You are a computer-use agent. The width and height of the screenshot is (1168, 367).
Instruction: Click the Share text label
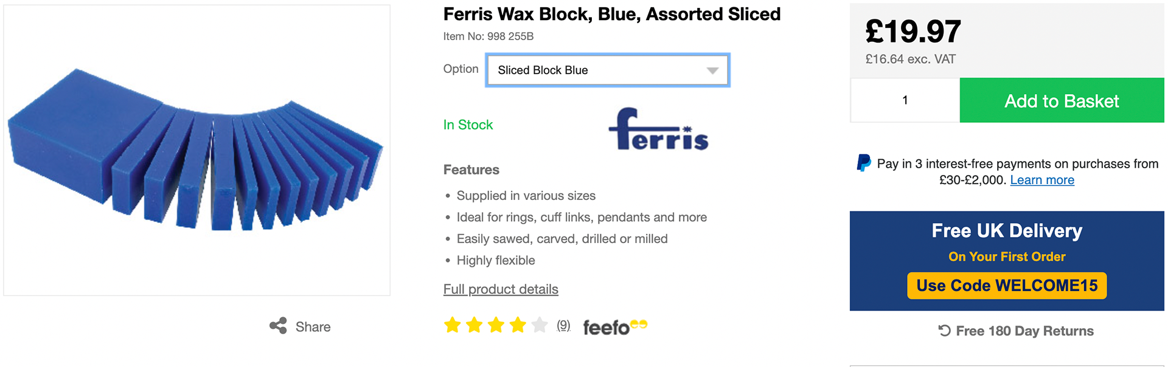(x=313, y=327)
